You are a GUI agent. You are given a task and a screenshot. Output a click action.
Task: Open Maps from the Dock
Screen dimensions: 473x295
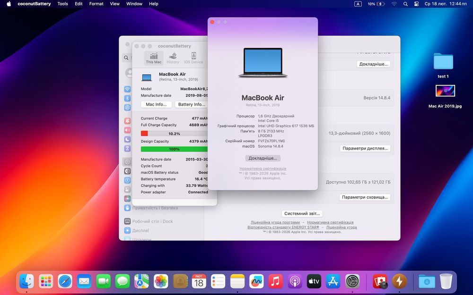pyautogui.click(x=141, y=281)
